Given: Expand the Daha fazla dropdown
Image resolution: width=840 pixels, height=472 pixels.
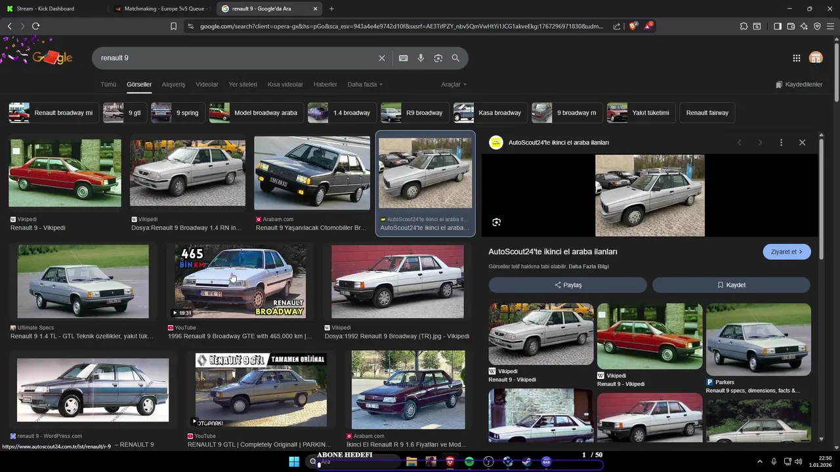Looking at the screenshot, I should coord(365,85).
